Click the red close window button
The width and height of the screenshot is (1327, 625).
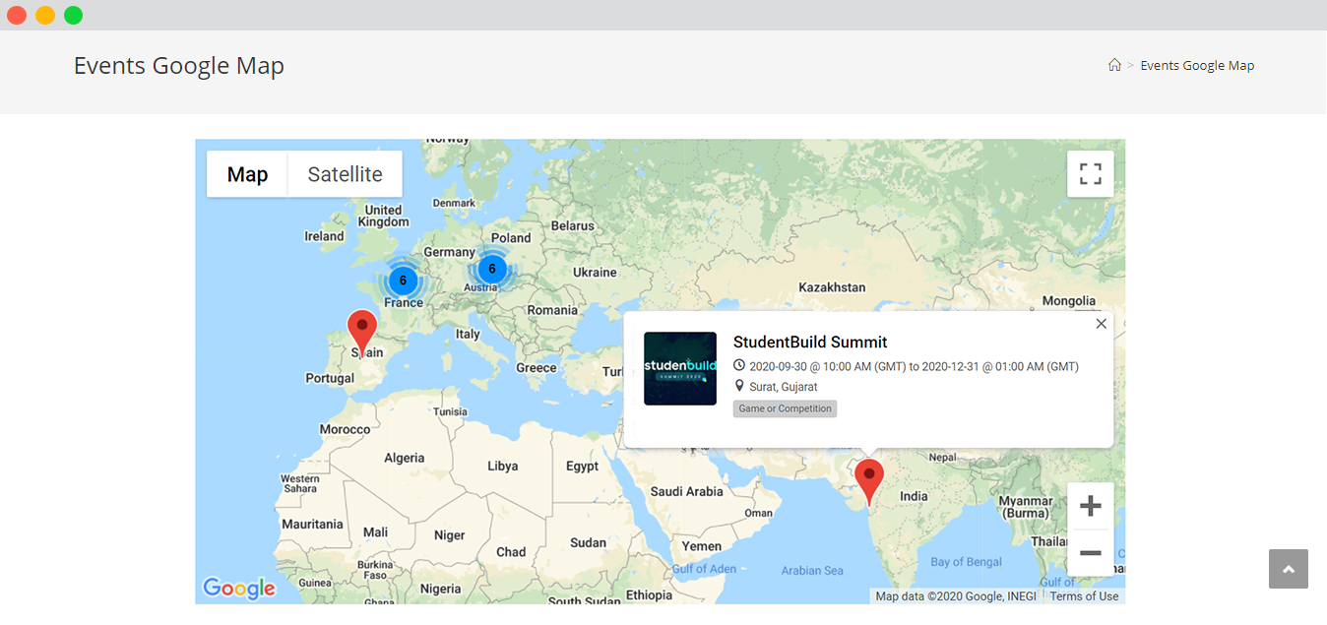17,15
